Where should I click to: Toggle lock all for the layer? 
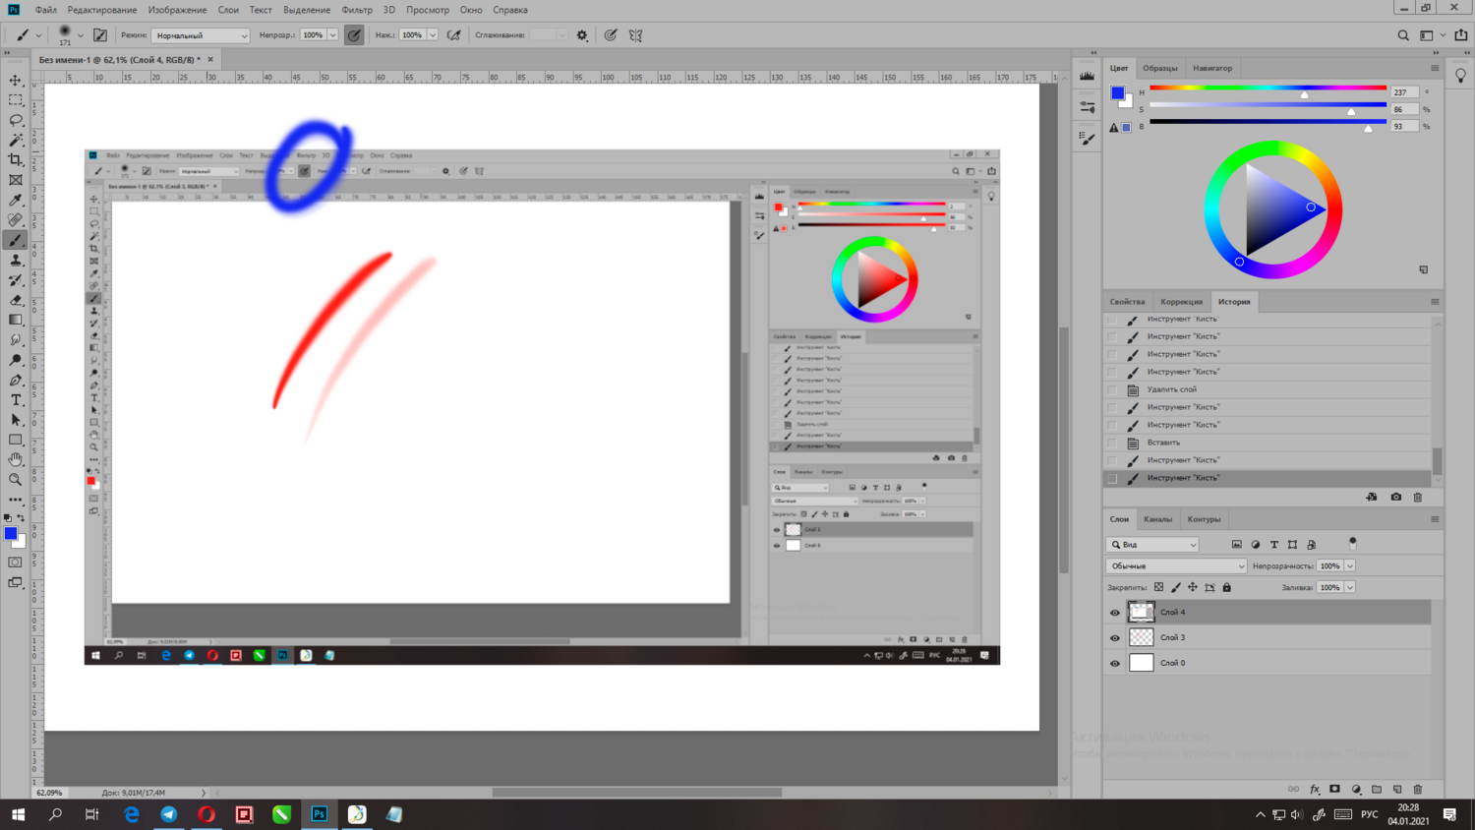click(1227, 587)
